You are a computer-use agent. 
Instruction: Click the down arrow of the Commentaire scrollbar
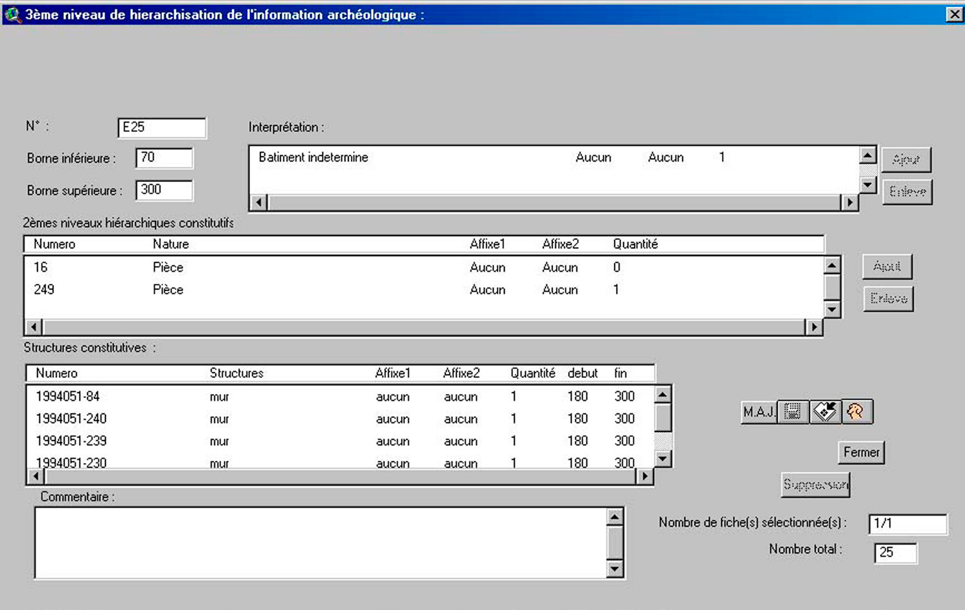tap(615, 569)
